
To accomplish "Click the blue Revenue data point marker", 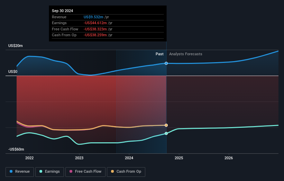I will point(166,63).
